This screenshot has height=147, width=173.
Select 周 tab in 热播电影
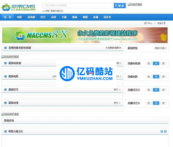pos(156,77)
